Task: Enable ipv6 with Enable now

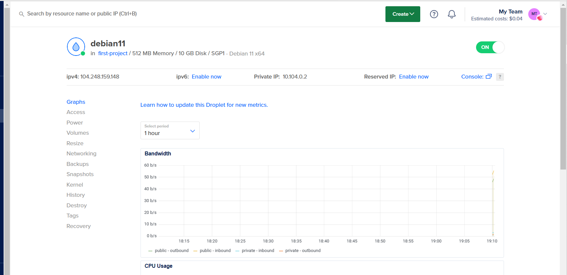Action: (x=207, y=77)
